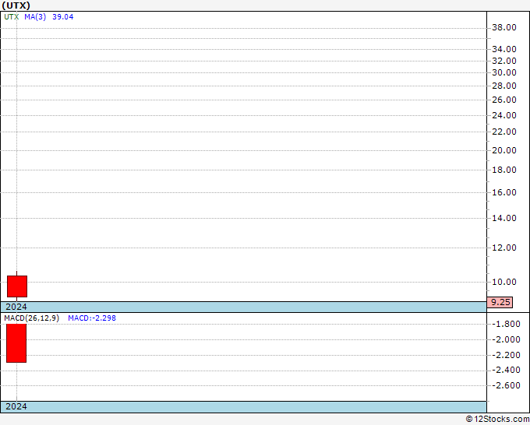Screen dimensions: 530x425
Task: Click the 30.00 price axis label
Action: tap(504, 72)
